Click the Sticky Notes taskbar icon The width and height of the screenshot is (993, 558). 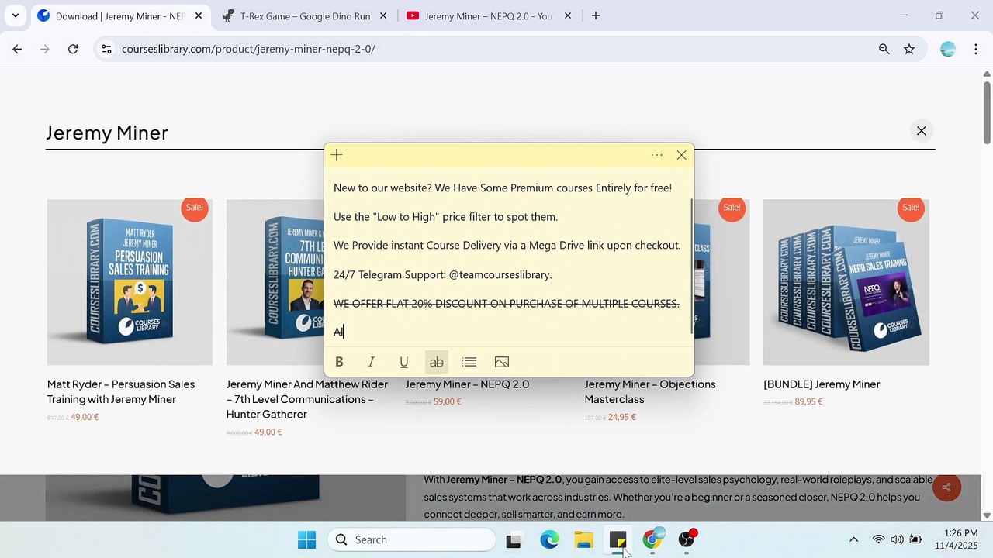618,539
